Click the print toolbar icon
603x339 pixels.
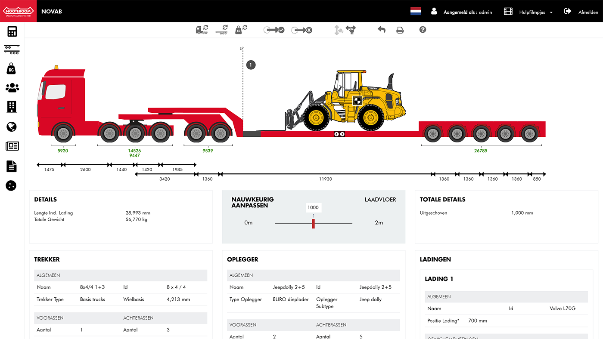tap(400, 30)
